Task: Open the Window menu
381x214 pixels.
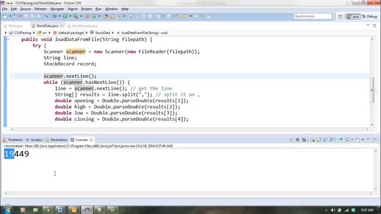Action: click(x=111, y=9)
